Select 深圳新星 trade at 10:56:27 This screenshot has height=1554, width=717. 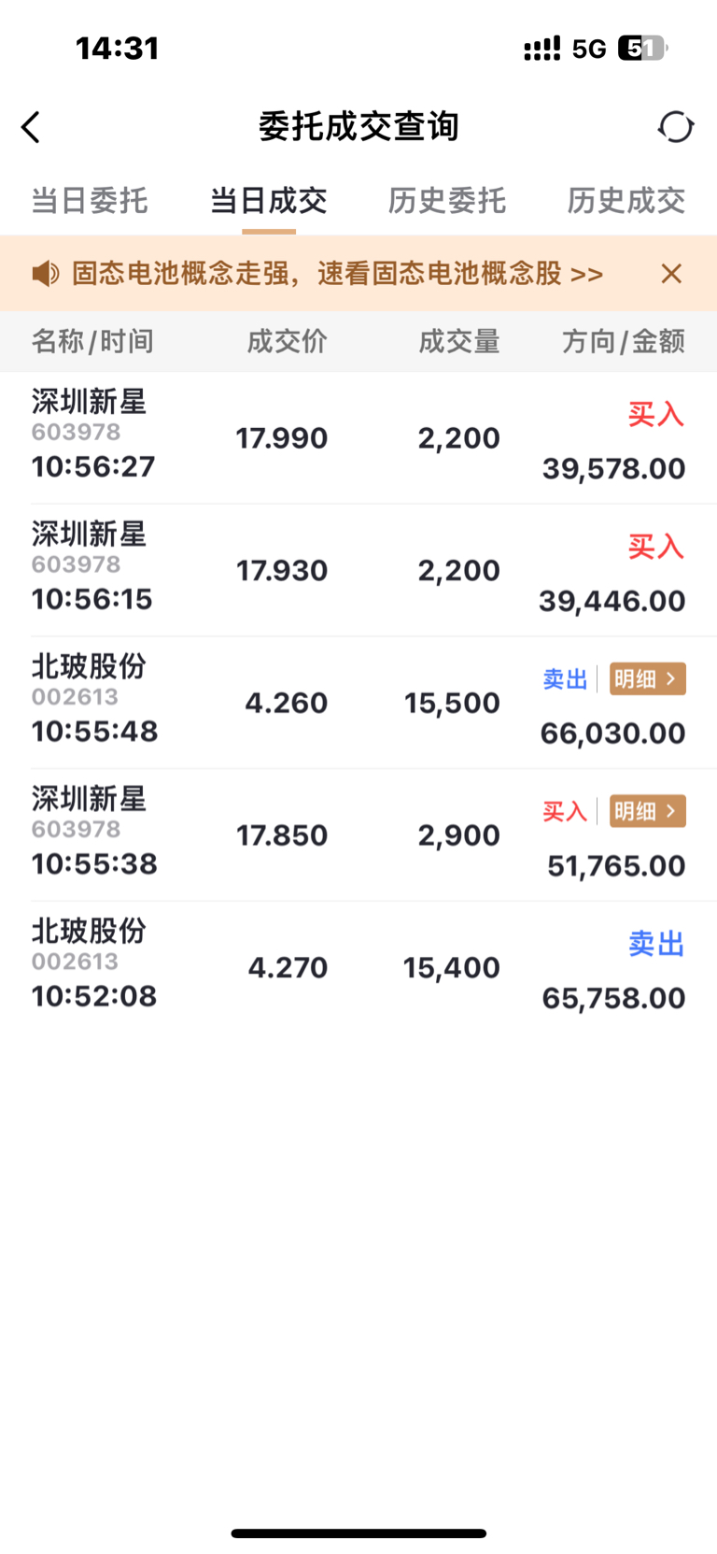point(358,438)
